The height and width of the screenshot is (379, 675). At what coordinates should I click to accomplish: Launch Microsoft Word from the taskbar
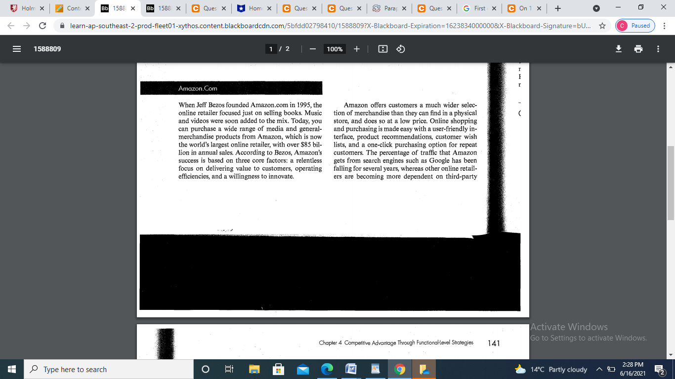coord(352,369)
